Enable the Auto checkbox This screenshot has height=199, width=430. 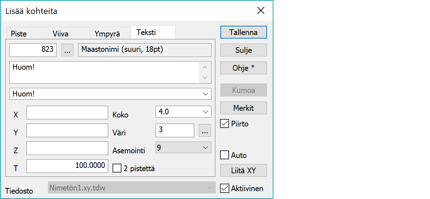225,155
